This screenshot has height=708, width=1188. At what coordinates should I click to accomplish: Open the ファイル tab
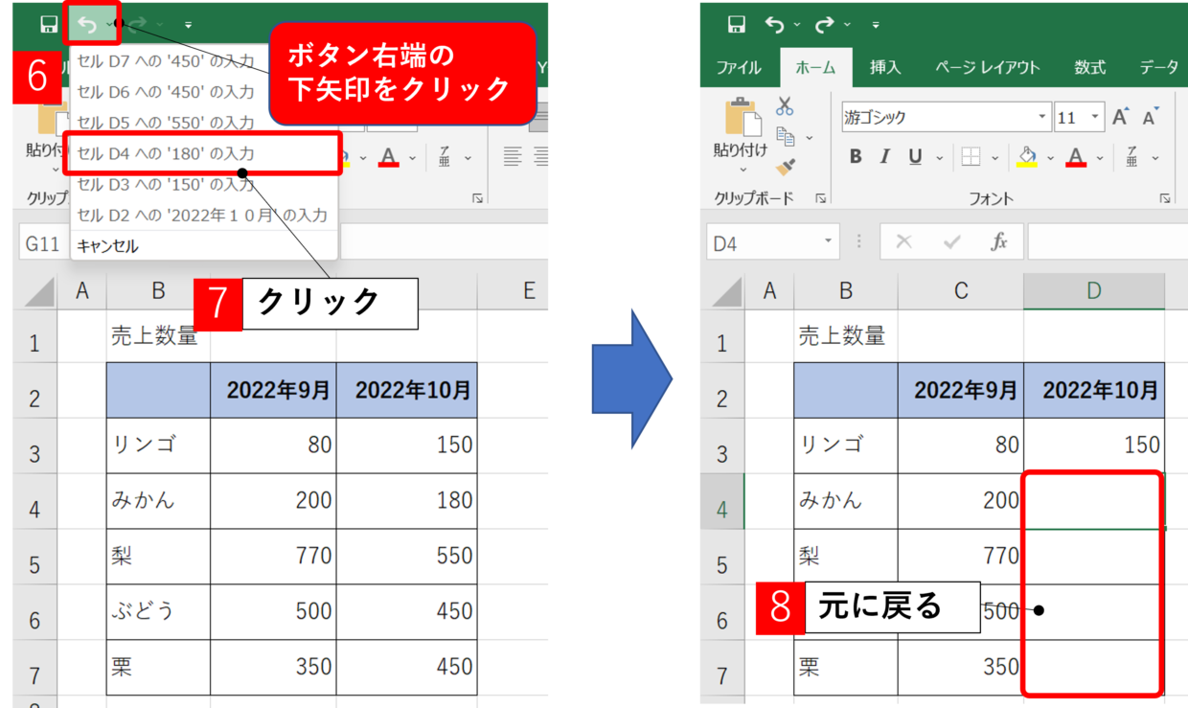739,67
